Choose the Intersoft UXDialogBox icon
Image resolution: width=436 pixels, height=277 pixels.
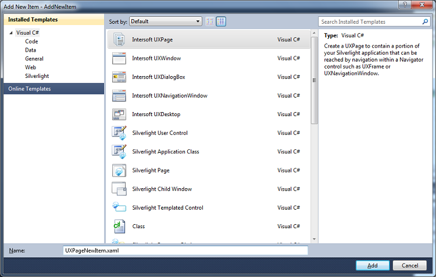119,77
